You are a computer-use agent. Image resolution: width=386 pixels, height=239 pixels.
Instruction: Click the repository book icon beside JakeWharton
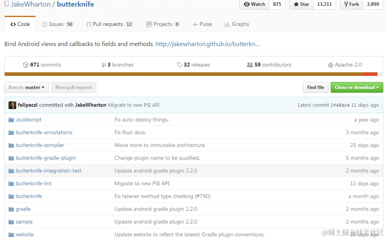click(7, 4)
